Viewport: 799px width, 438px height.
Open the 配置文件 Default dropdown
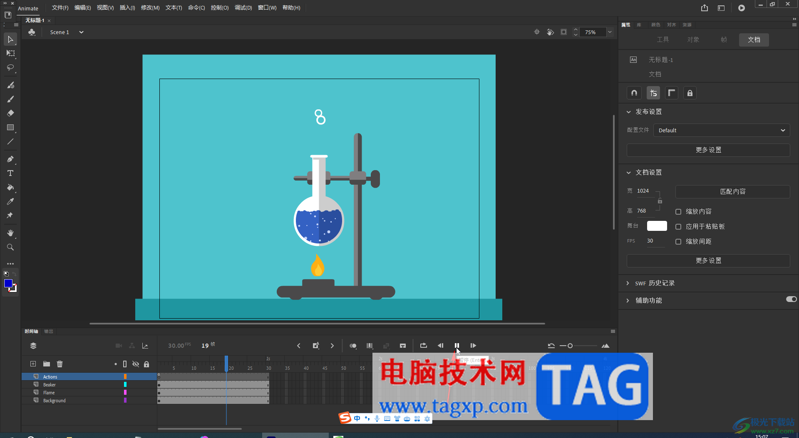[x=722, y=130]
